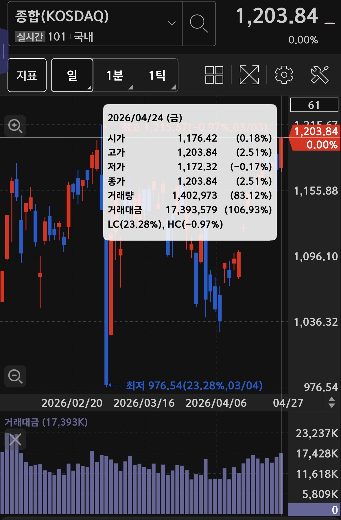Expand the 종합(KOSDAQ) symbol dropdown chevron
This screenshot has width=341, height=520.
(x=172, y=23)
